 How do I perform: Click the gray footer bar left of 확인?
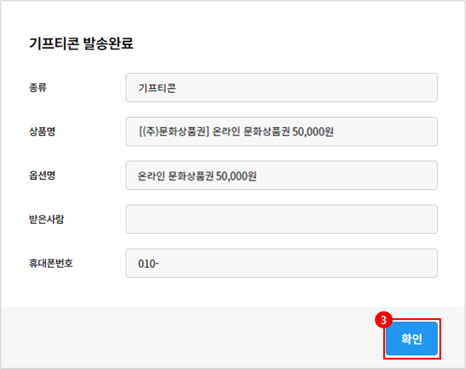tap(192, 338)
